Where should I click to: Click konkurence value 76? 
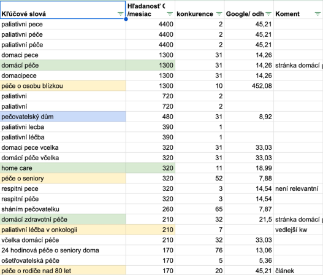219,250
